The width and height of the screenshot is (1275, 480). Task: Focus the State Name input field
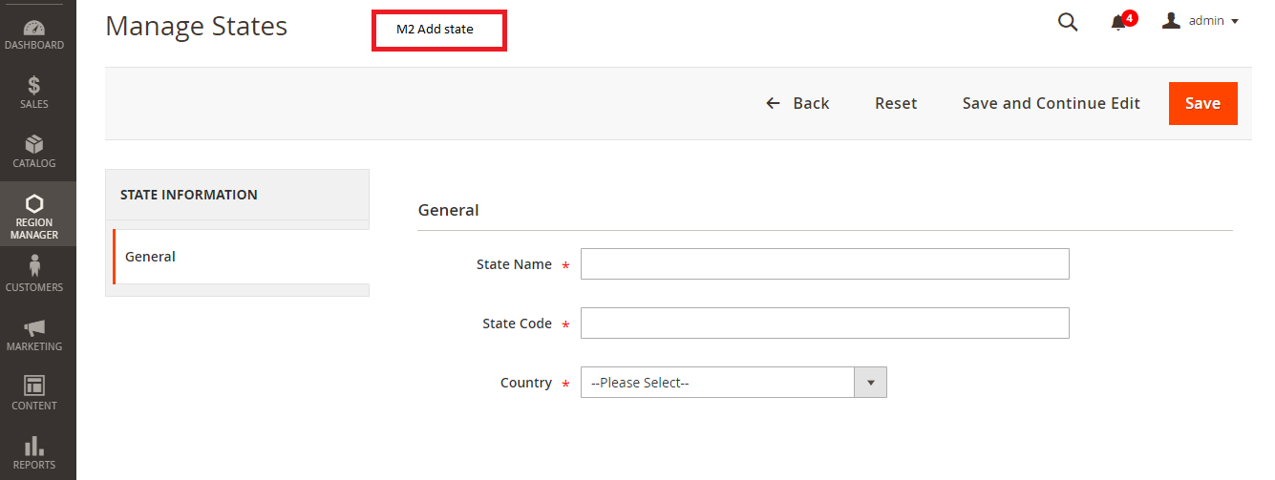(825, 264)
